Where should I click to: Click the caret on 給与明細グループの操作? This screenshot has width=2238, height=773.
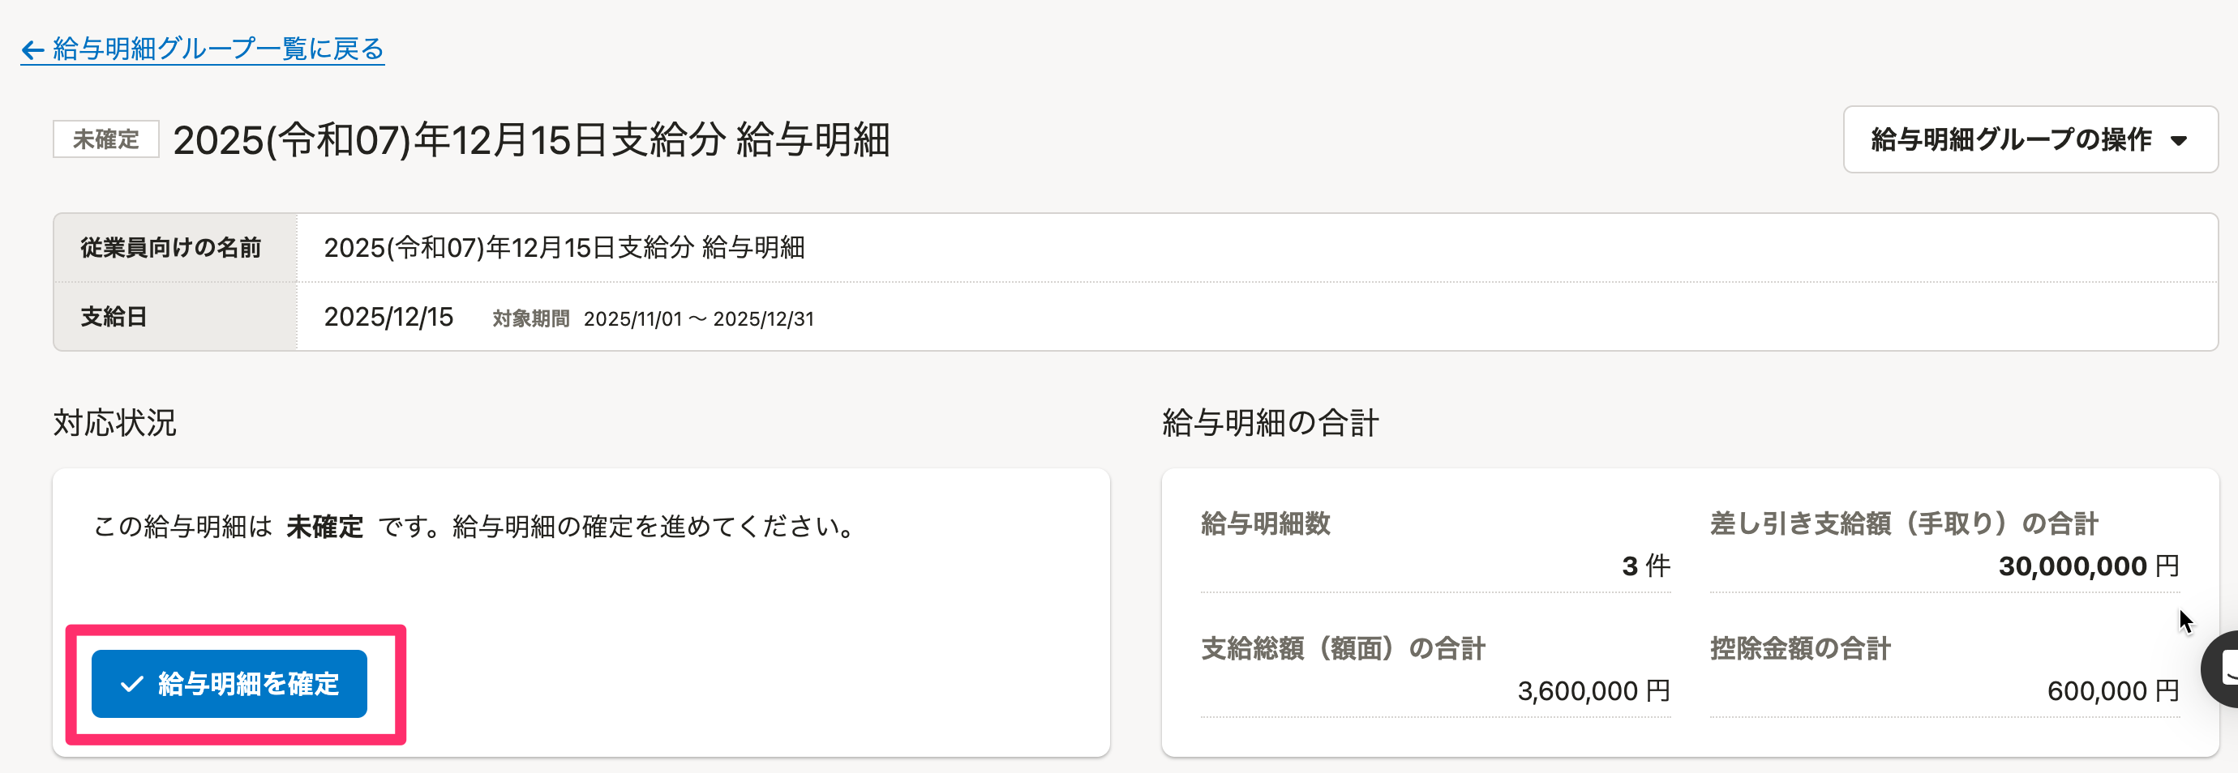(2178, 141)
